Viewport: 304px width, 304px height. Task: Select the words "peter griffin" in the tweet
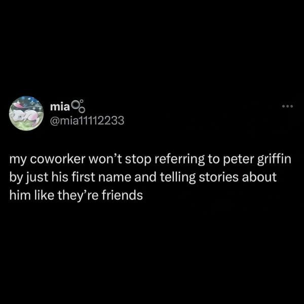point(257,160)
